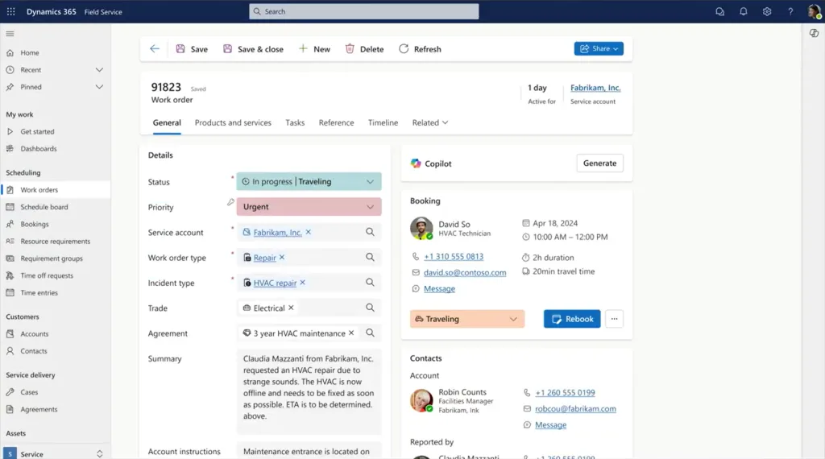
Task: Open the app launcher waffle icon
Action: [11, 11]
